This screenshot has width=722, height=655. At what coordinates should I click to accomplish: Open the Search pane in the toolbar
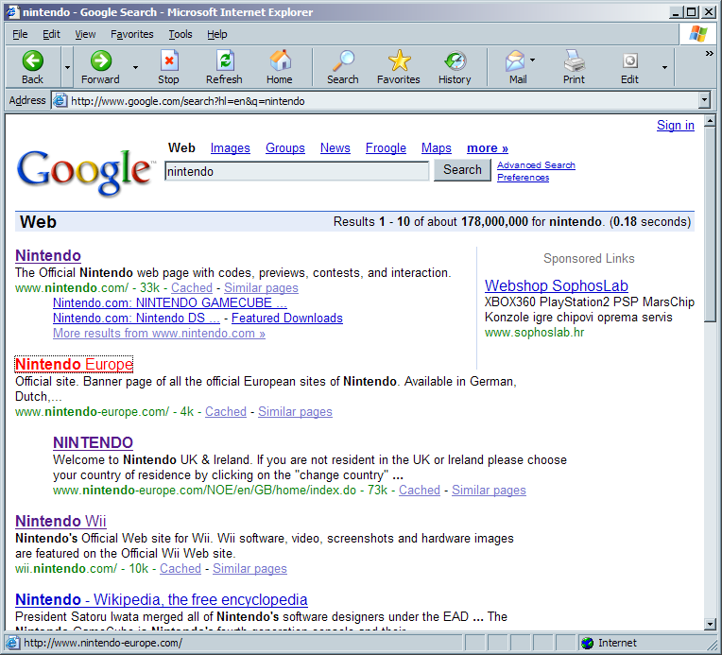343,60
